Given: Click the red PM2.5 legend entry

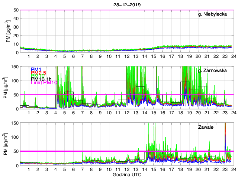Looking at the screenshot, I should pos(38,73).
